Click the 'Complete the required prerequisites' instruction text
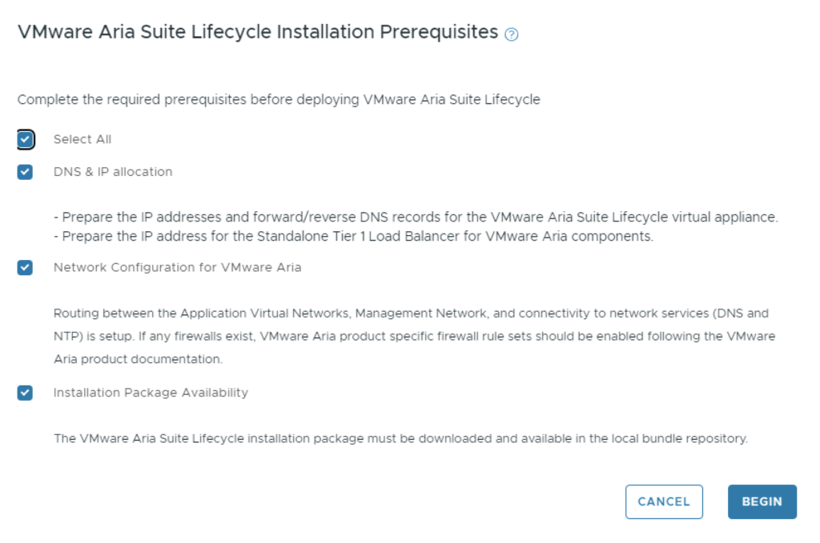 tap(279, 100)
